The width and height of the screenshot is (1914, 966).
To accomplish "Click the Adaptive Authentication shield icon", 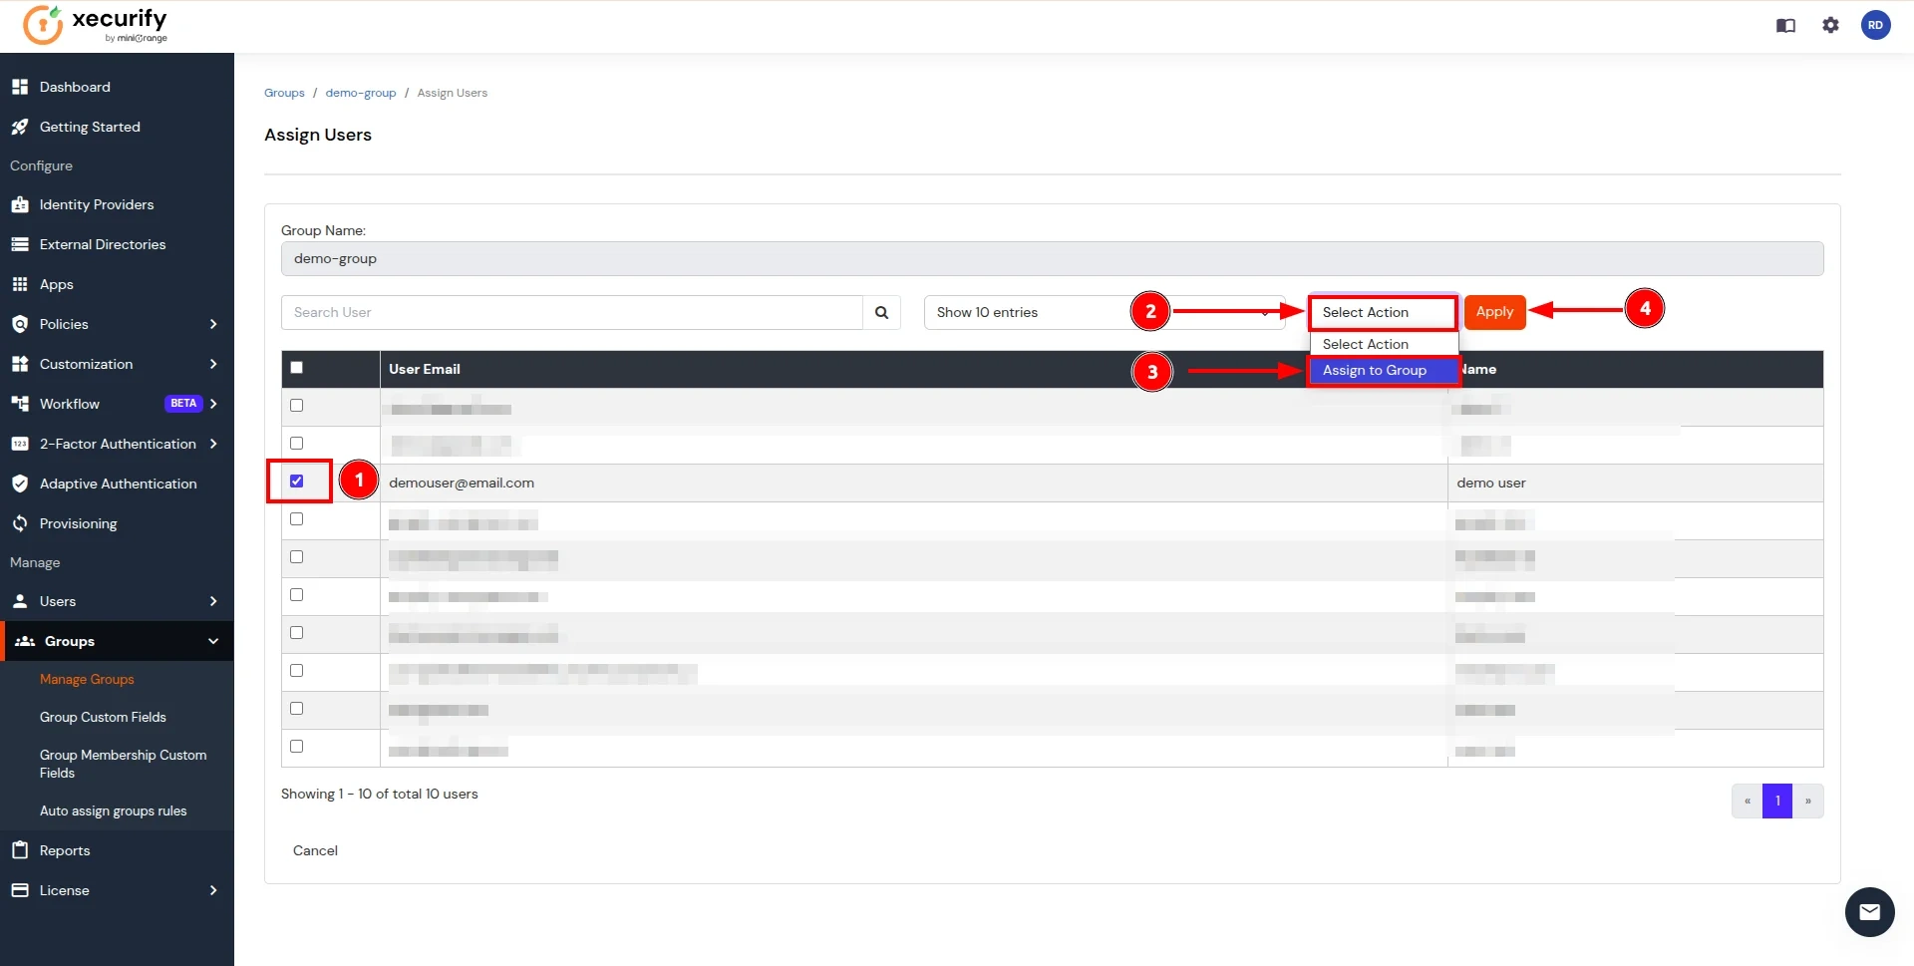I will pos(20,483).
